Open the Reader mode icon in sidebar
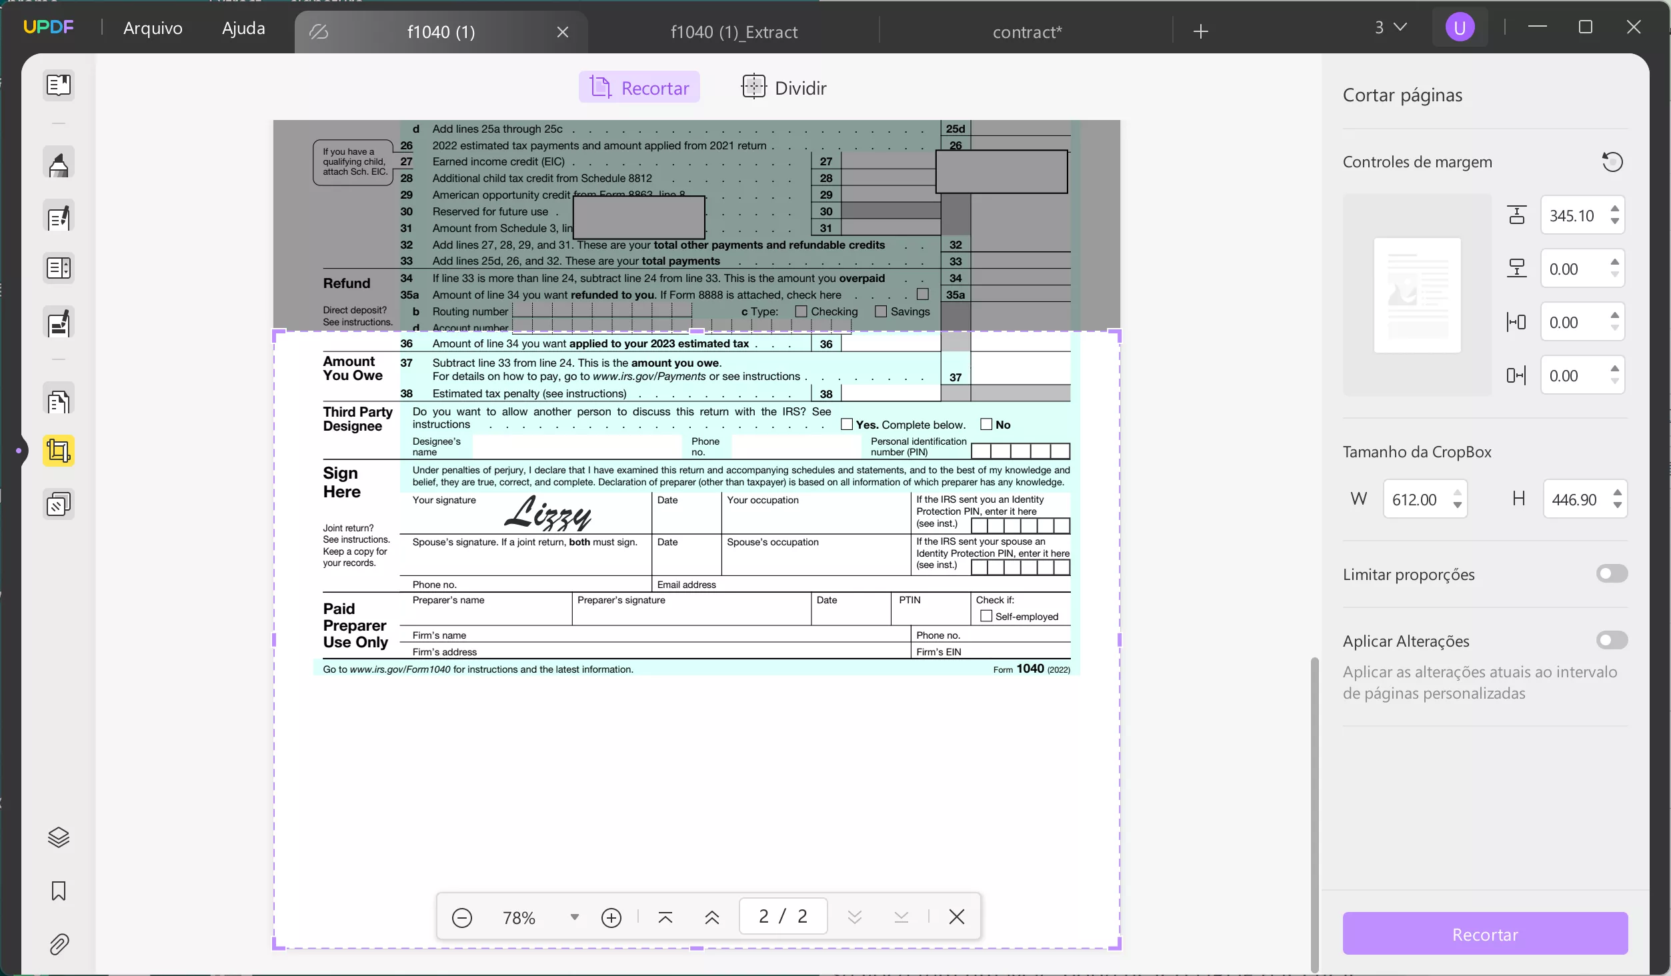Image resolution: width=1671 pixels, height=976 pixels. pos(59,85)
